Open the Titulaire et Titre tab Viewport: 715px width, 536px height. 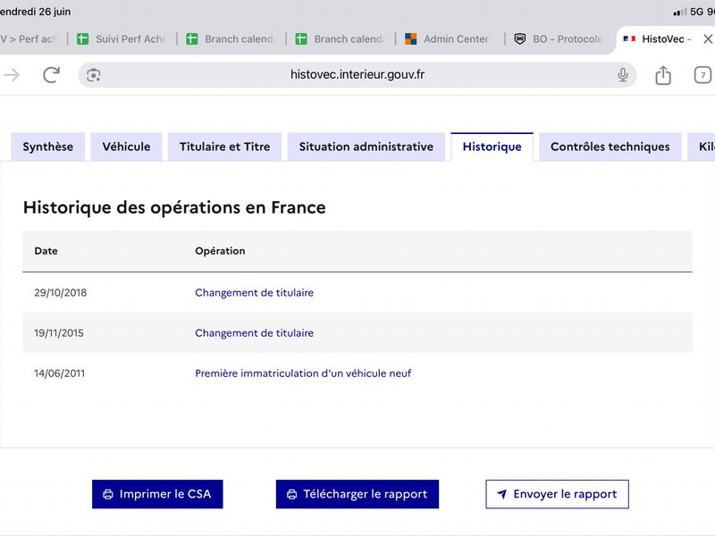[x=225, y=147]
